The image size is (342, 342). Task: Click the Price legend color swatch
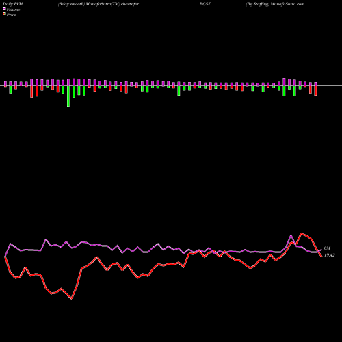point(4,14)
